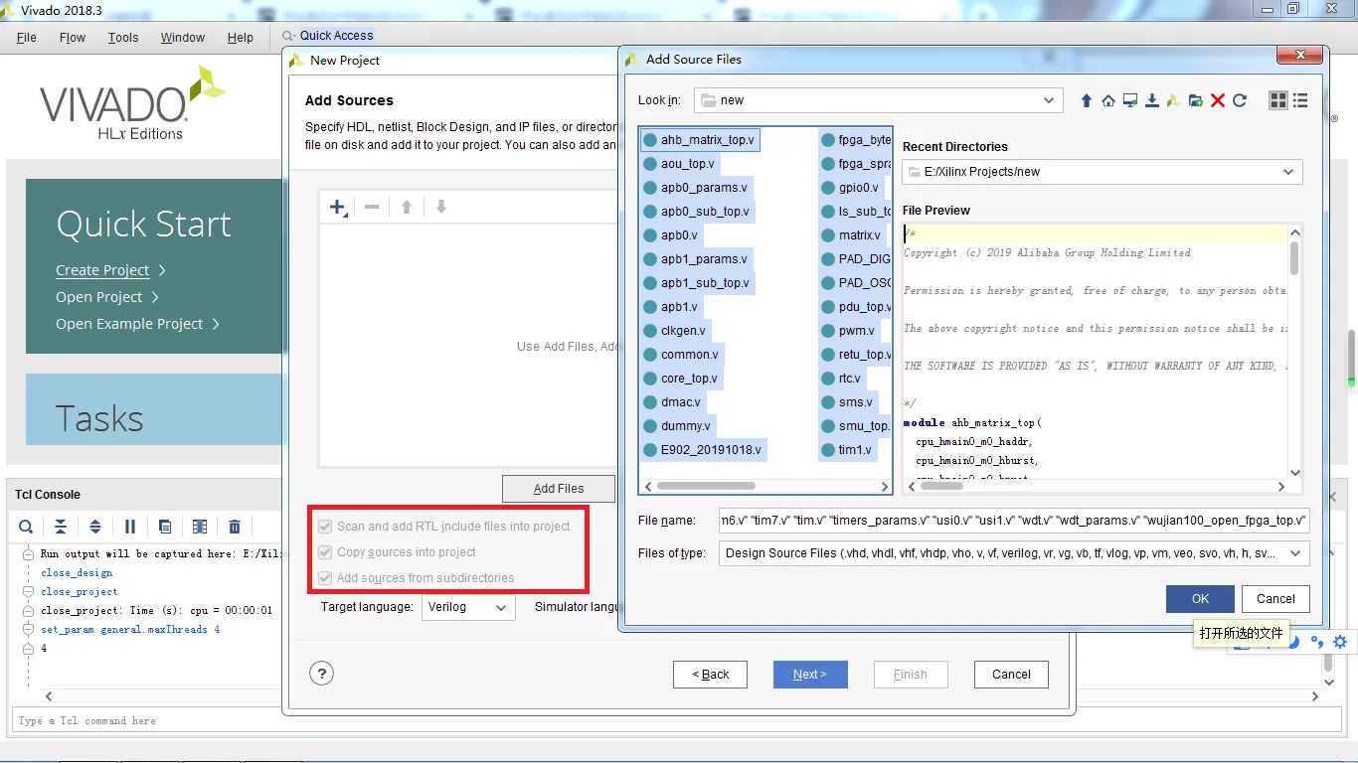This screenshot has width=1358, height=763.
Task: Open the Target language dropdown
Action: pos(501,607)
